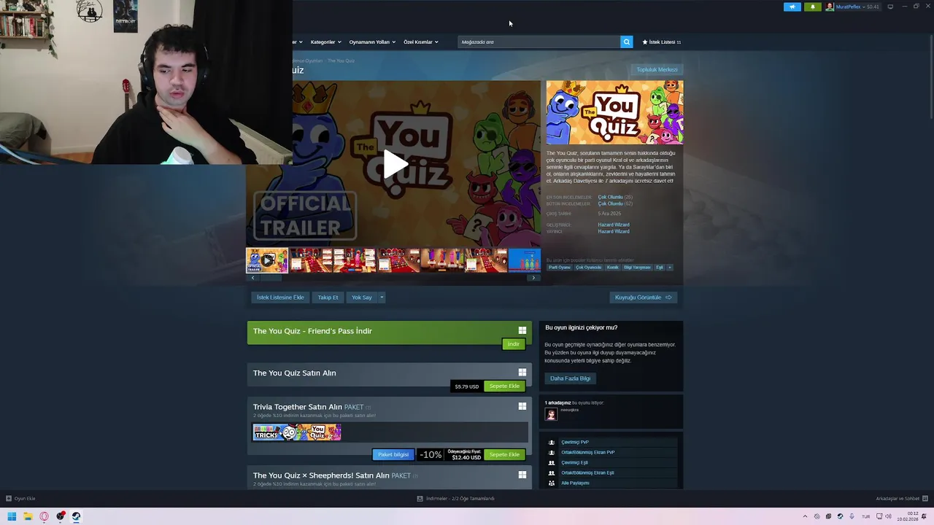Click İstek Listesine Ekle button
934x525 pixels.
(x=280, y=297)
